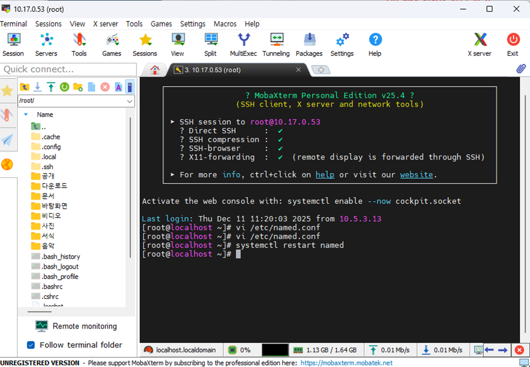Viewport: 530px width, 367px height.
Task: Click the help link in terminal banner
Action: (325, 175)
